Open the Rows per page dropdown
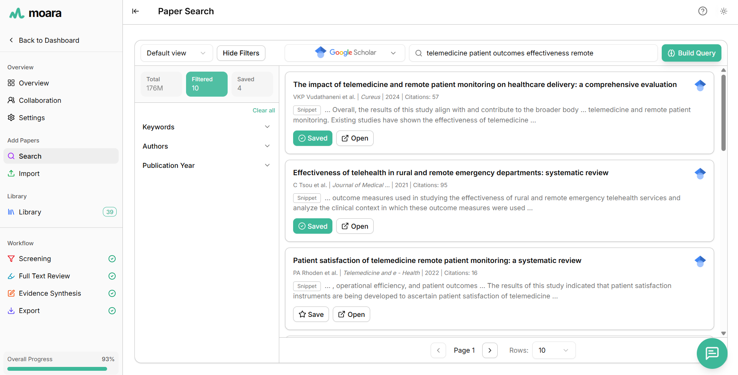 coord(553,350)
